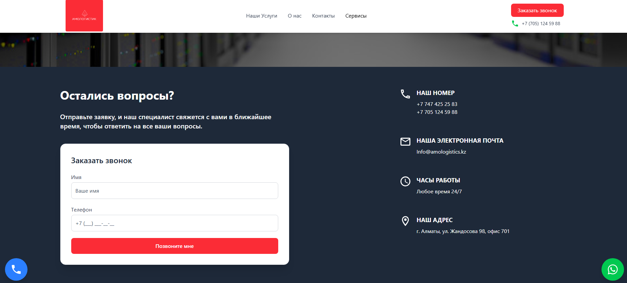Focus the Телефон number input field

[175, 223]
